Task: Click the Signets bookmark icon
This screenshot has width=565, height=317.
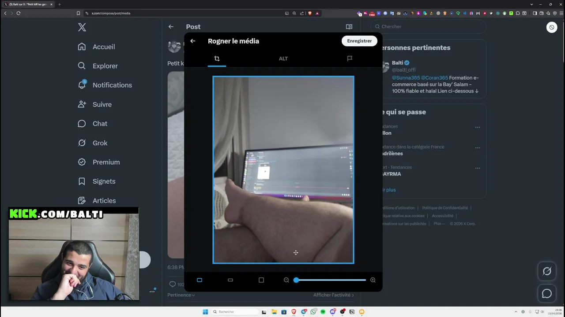Action: (82, 181)
